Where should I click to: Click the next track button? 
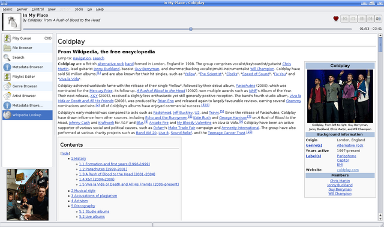tap(370, 19)
